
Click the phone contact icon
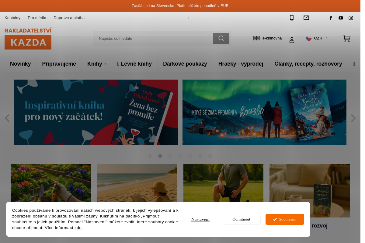point(291,18)
